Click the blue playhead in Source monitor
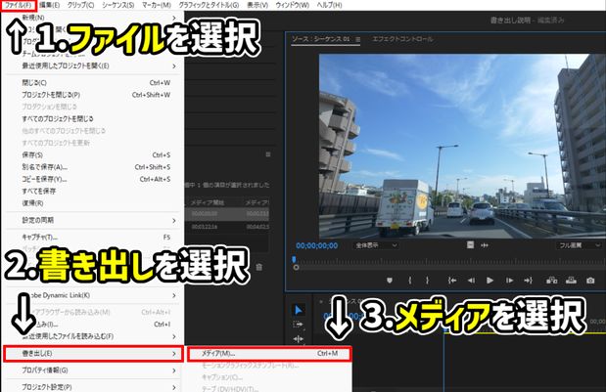This screenshot has width=606, height=392. pyautogui.click(x=294, y=260)
